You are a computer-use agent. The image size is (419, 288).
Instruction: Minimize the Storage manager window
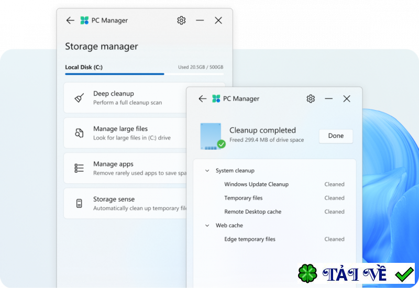click(x=200, y=20)
